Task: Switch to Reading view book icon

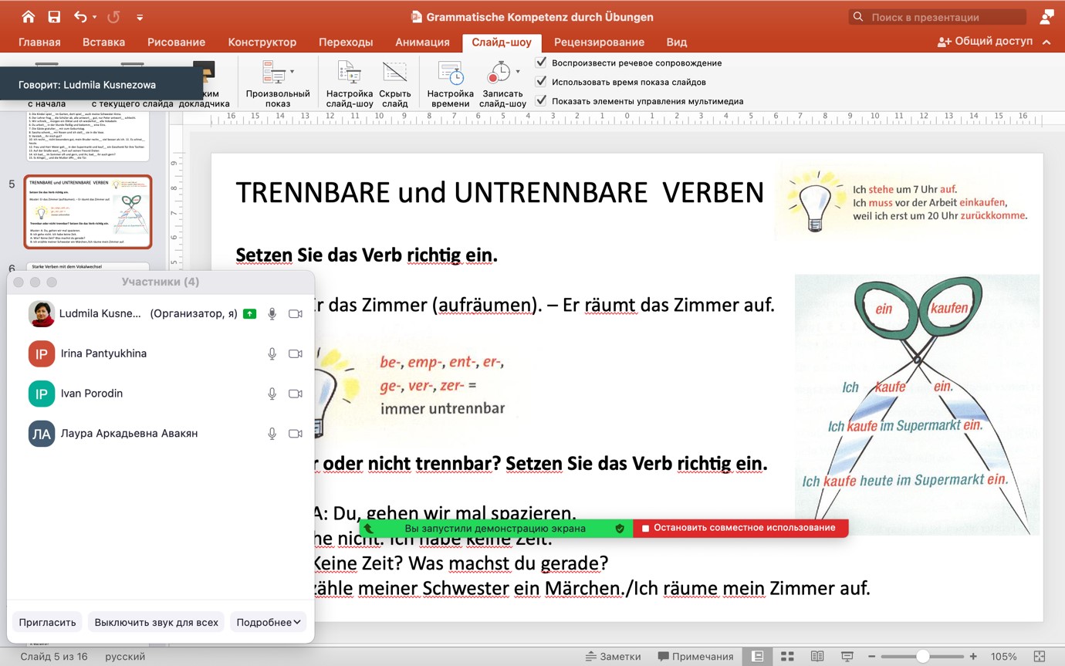Action: [x=816, y=657]
